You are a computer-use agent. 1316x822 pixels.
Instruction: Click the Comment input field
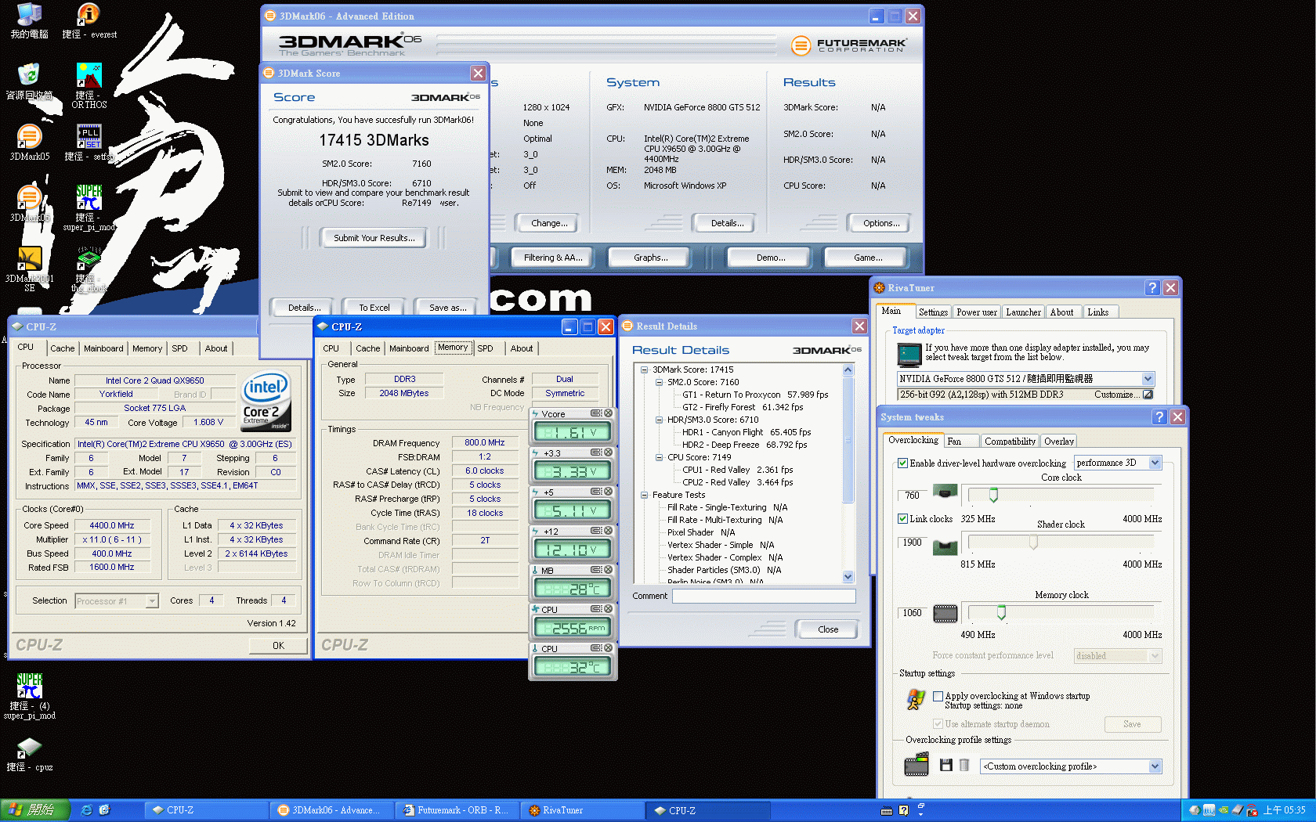click(764, 597)
